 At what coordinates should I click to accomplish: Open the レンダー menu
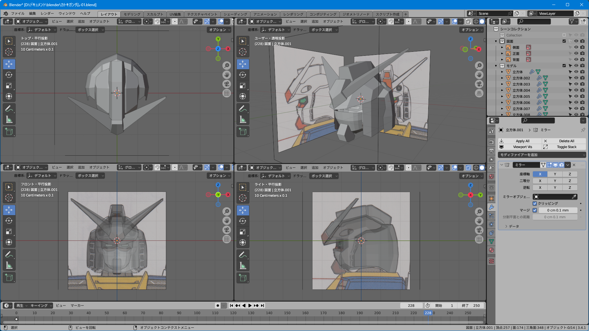[x=47, y=13]
